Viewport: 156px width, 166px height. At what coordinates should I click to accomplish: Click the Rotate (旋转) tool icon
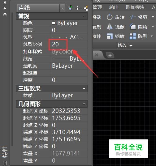click(x=110, y=17)
